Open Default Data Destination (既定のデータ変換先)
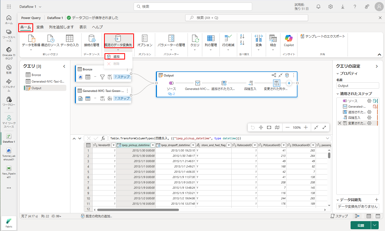The height and width of the screenshot is (231, 385). pos(118,42)
